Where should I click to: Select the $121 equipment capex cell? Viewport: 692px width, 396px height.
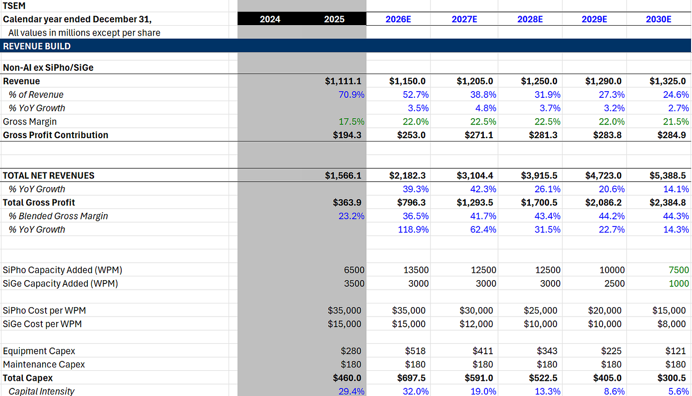coord(675,351)
